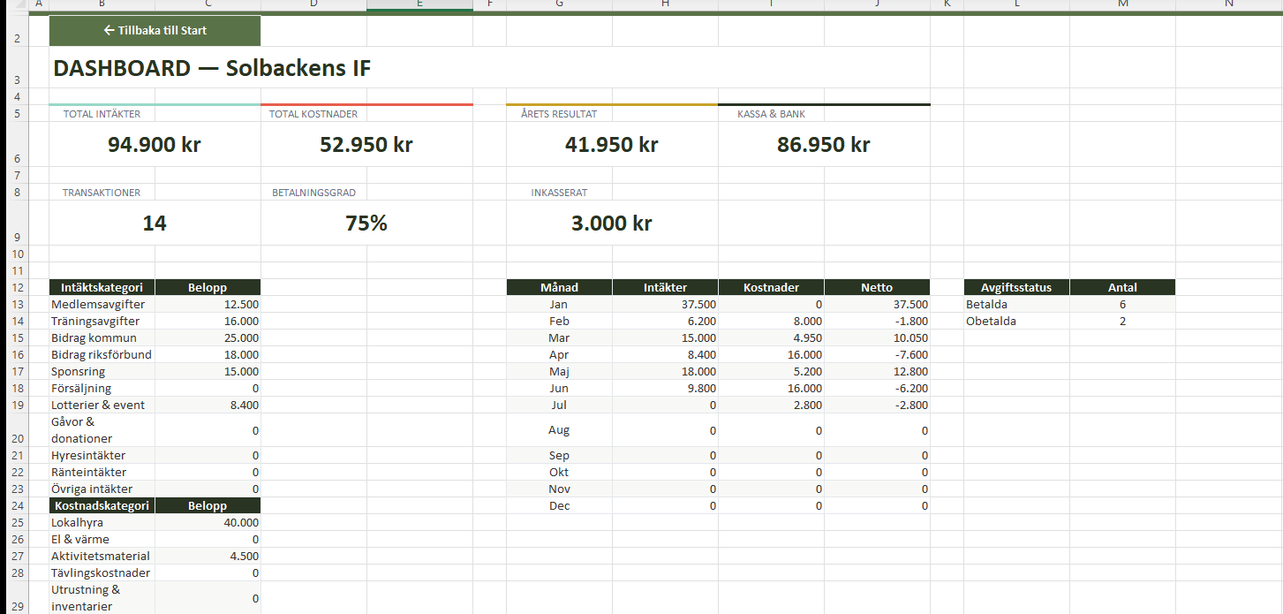Select the Inkasserat value 3.000 kr

pos(611,224)
